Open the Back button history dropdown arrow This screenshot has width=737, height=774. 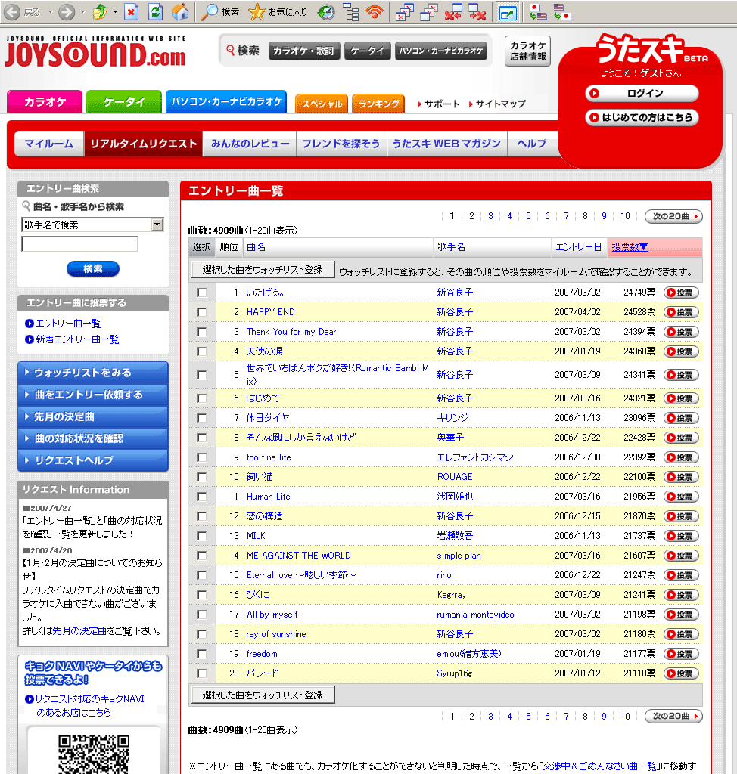pyautogui.click(x=50, y=12)
